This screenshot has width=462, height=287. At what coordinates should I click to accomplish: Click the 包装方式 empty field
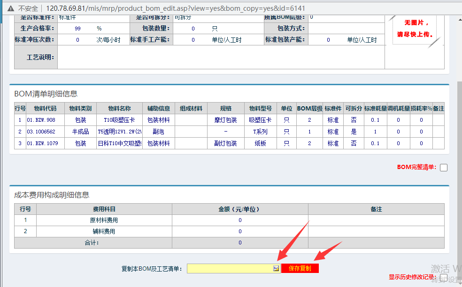coord(346,29)
